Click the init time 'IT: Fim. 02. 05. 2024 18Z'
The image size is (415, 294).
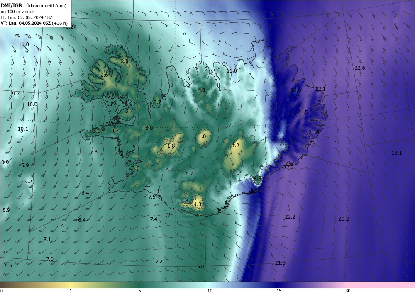coord(27,17)
